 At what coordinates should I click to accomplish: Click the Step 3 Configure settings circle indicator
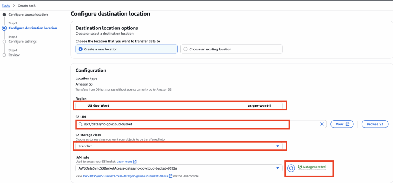[4, 41]
